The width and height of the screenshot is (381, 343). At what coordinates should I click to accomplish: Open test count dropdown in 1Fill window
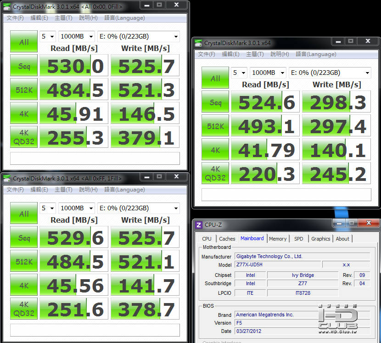click(48, 208)
